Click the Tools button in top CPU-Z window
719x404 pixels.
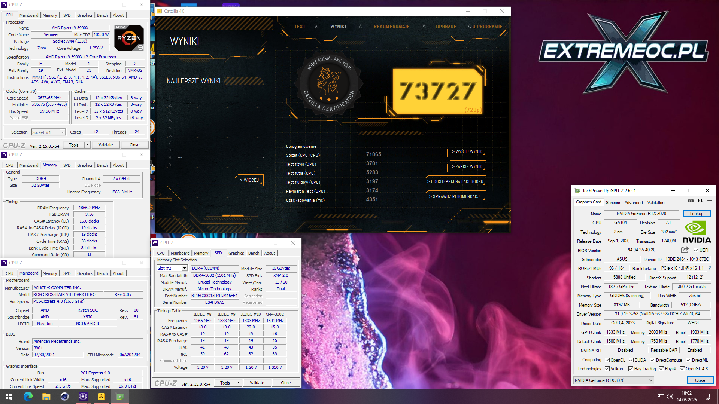click(x=74, y=145)
